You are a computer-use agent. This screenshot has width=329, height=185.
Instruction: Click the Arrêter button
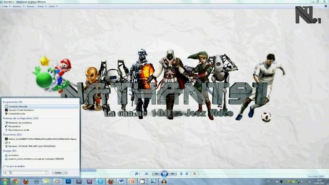[x=58, y=173]
